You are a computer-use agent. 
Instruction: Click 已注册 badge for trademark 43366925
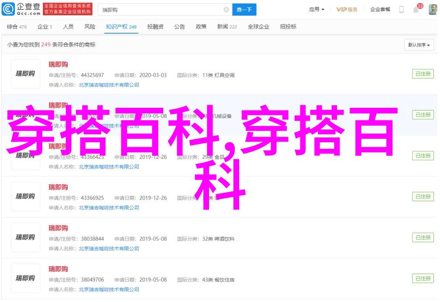pyautogui.click(x=423, y=196)
